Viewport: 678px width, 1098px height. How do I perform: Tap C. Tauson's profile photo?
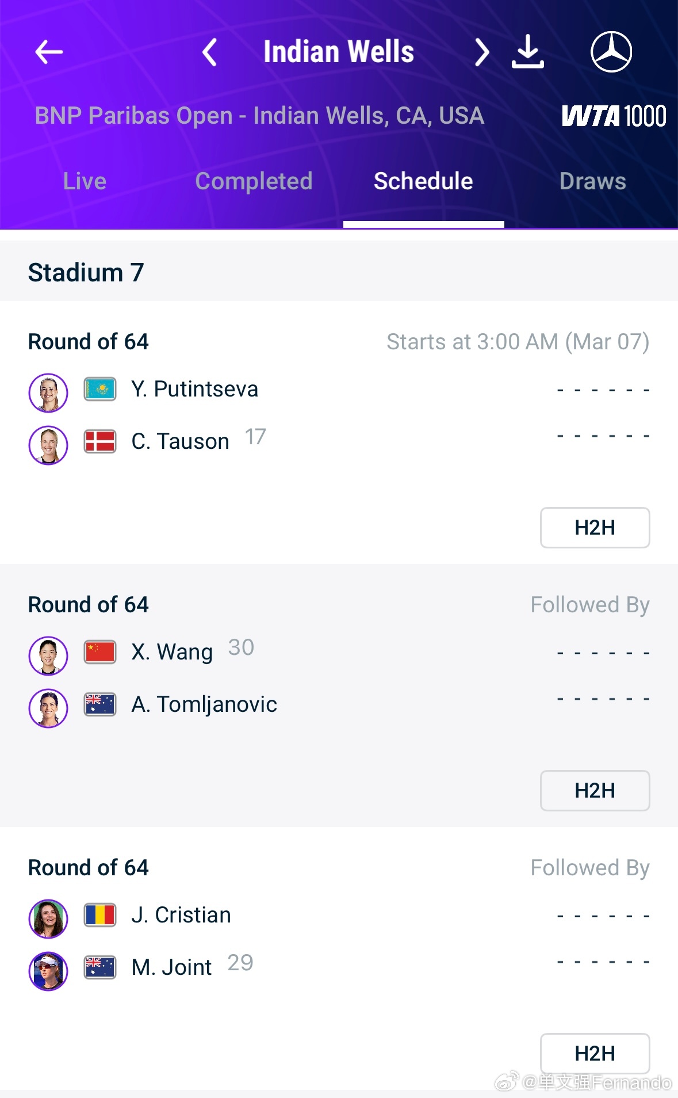click(x=48, y=445)
